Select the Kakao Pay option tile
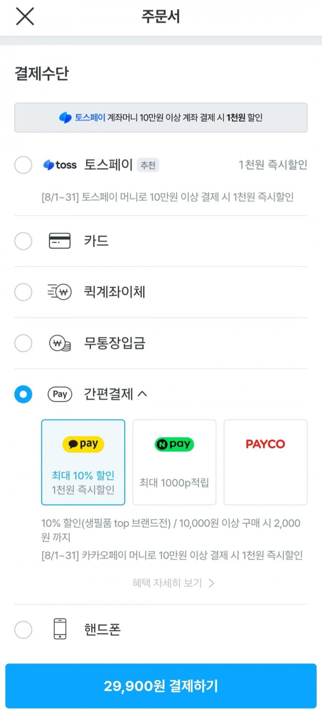 click(x=83, y=462)
